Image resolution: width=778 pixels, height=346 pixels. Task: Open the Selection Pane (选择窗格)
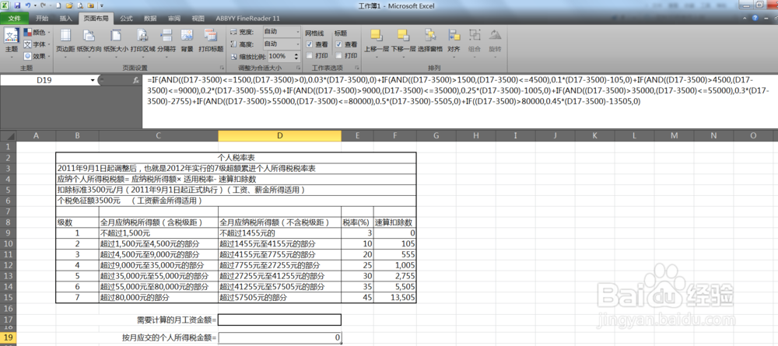[x=429, y=41]
